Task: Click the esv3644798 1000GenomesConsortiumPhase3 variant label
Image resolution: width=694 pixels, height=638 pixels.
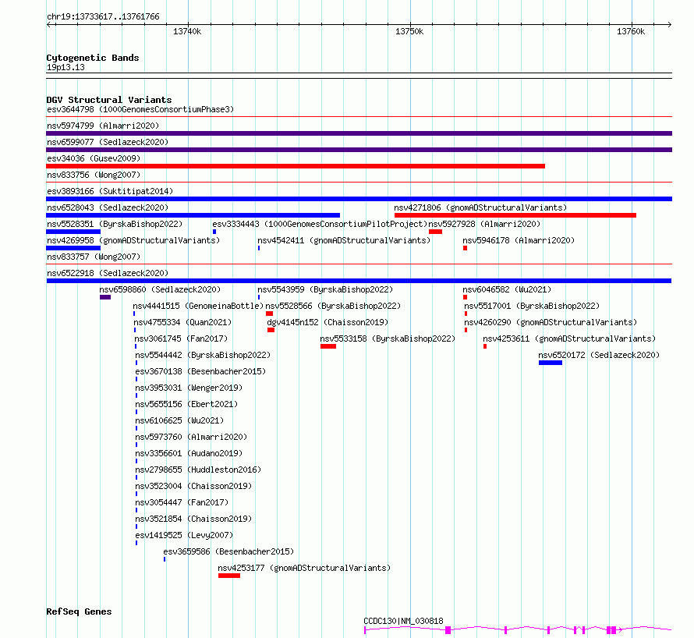Action: [140, 109]
